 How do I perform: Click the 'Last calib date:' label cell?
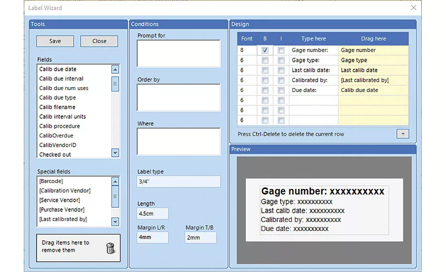coord(314,70)
